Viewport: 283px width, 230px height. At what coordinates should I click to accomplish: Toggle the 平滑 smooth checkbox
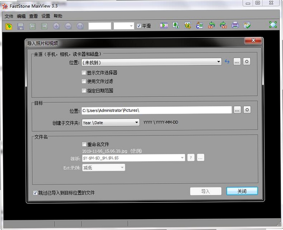pyautogui.click(x=138, y=26)
